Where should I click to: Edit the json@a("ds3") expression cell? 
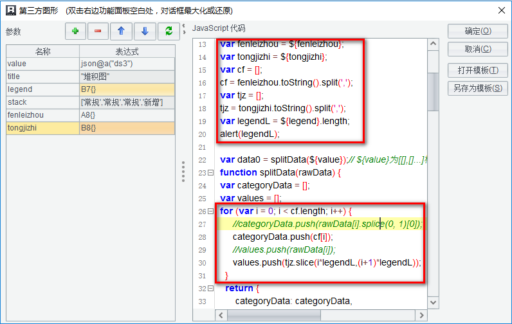[127, 64]
